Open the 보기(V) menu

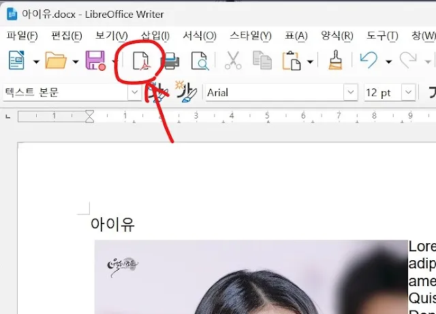click(x=112, y=35)
